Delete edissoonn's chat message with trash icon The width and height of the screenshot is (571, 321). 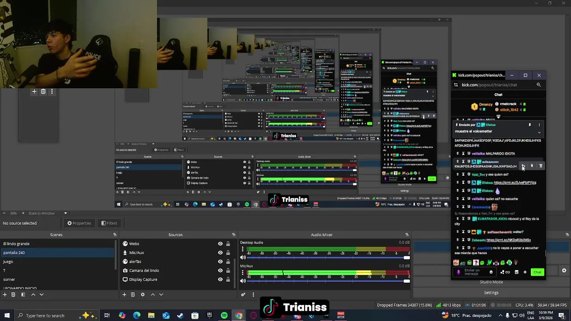coord(541,166)
